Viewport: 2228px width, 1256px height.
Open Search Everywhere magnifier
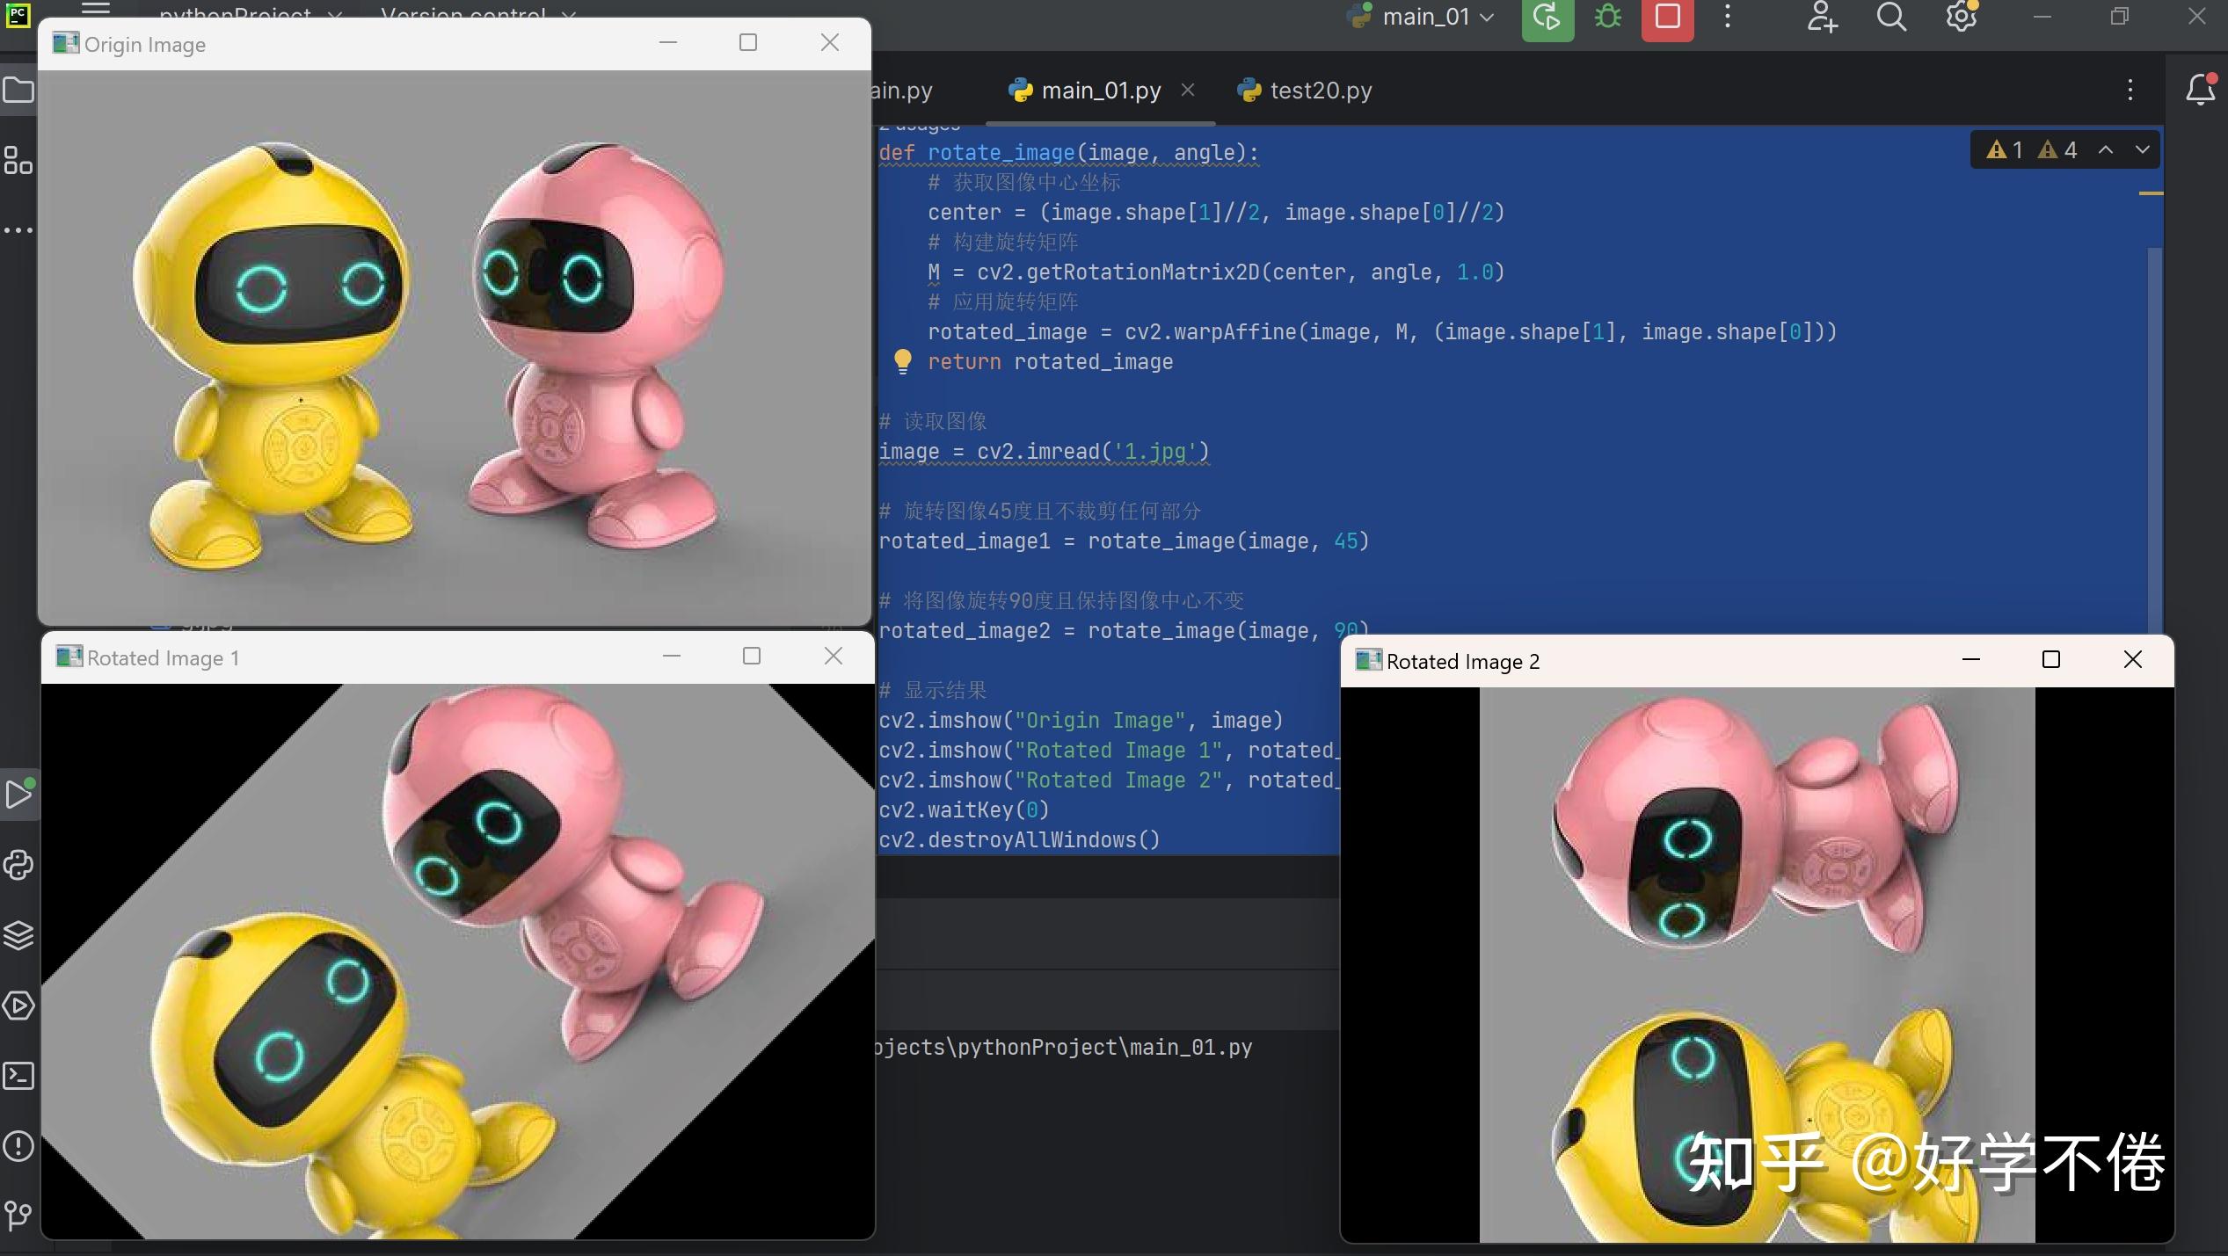(1891, 18)
